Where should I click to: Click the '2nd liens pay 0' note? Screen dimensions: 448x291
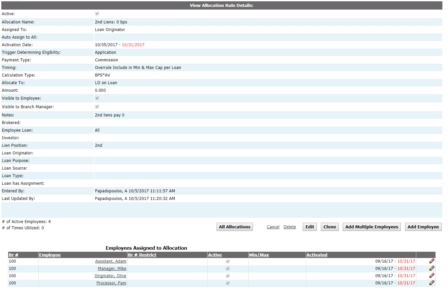point(110,115)
